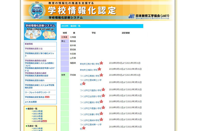The image size is (197, 131).
Task: Click the JAET 日本教育工学協会 logo in header
Action: pyautogui.click(x=149, y=16)
